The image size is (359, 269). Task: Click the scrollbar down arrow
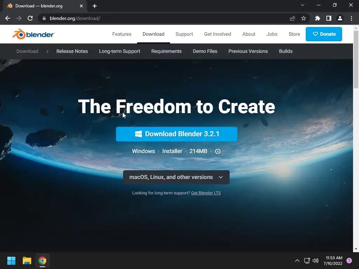tap(356, 249)
